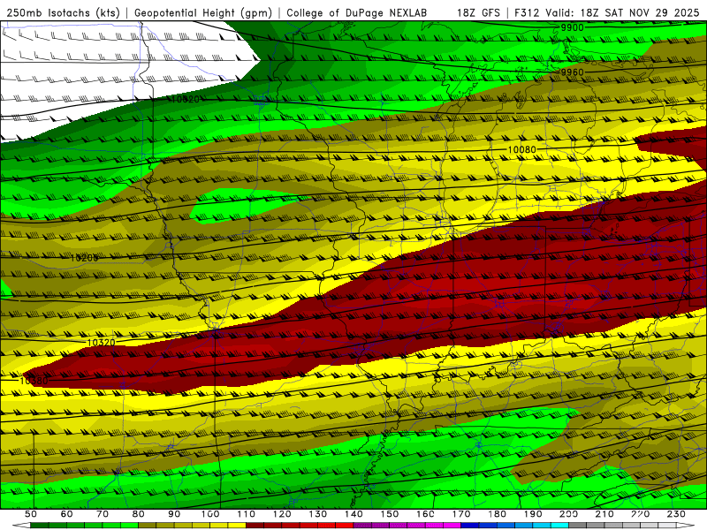
Task: Click the 170 knot color scale label
Action: tap(461, 514)
